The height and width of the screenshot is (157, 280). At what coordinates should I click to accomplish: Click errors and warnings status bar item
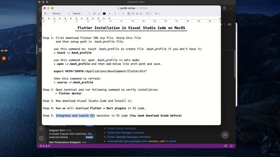tap(45, 146)
